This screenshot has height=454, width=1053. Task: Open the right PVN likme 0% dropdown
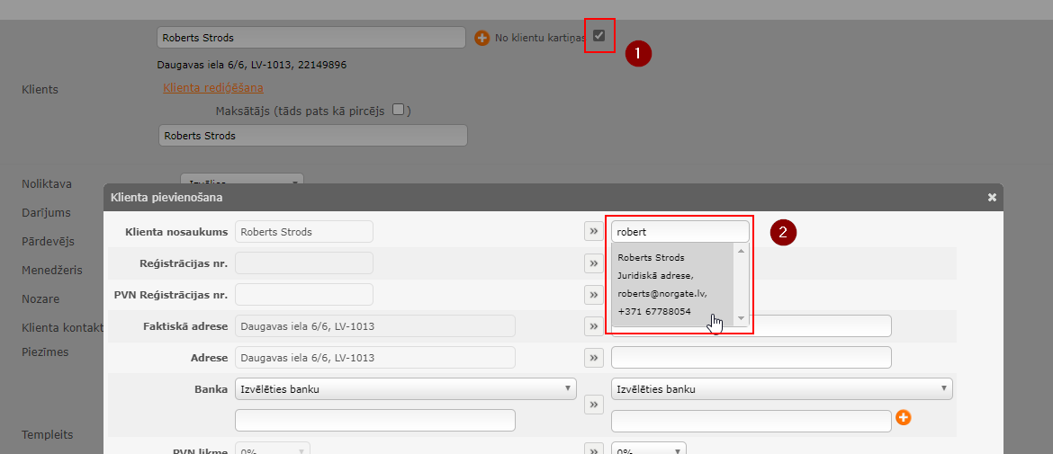(648, 449)
